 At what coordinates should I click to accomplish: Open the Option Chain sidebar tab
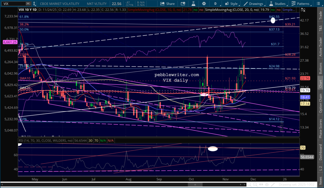click(321, 103)
